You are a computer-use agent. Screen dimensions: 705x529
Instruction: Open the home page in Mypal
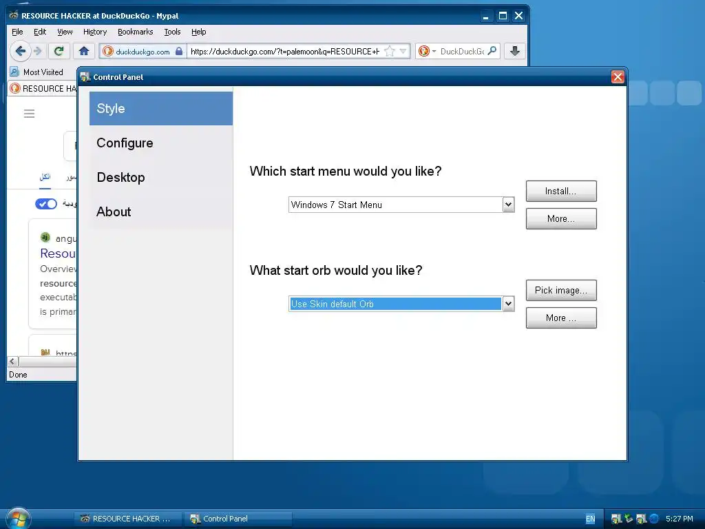coord(84,51)
